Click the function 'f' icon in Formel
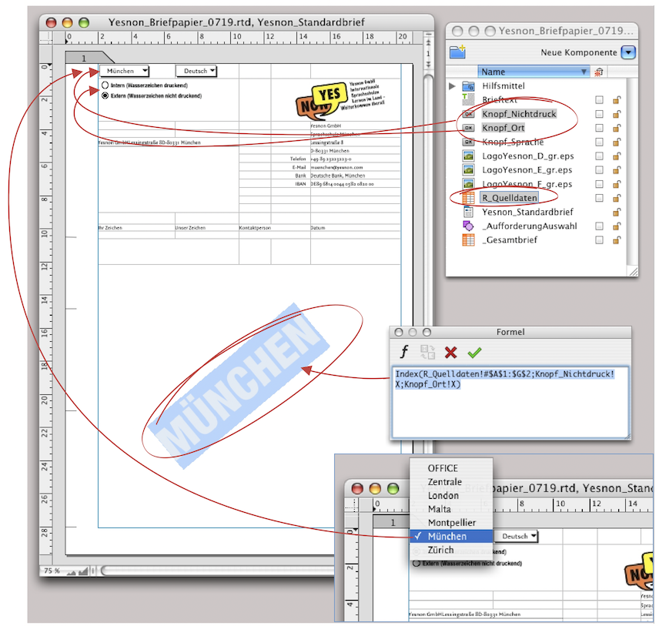Image resolution: width=659 pixels, height=626 pixels. [x=404, y=352]
